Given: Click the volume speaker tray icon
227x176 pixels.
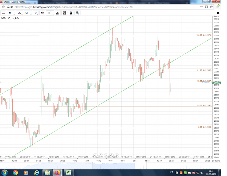Looking at the screenshot, I should [x=202, y=173].
